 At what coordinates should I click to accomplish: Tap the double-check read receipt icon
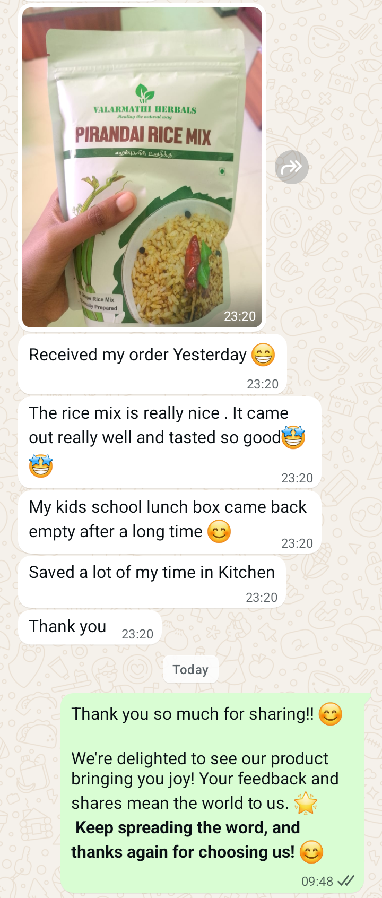coord(346,881)
